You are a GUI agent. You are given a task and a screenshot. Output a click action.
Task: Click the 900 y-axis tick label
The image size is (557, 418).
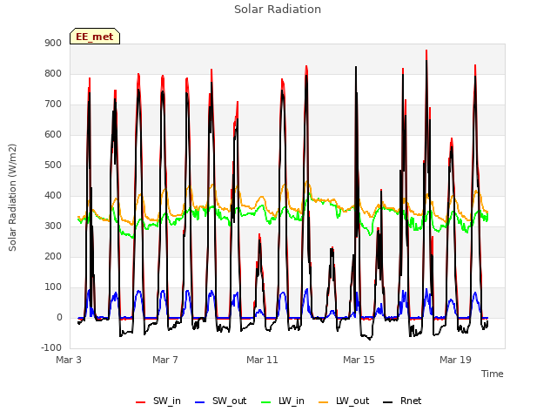[x=53, y=43]
